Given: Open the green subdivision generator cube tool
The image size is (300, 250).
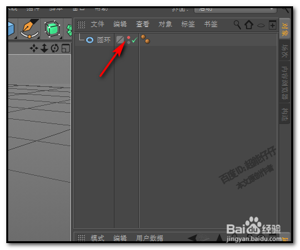Looking at the screenshot, I should [52, 29].
